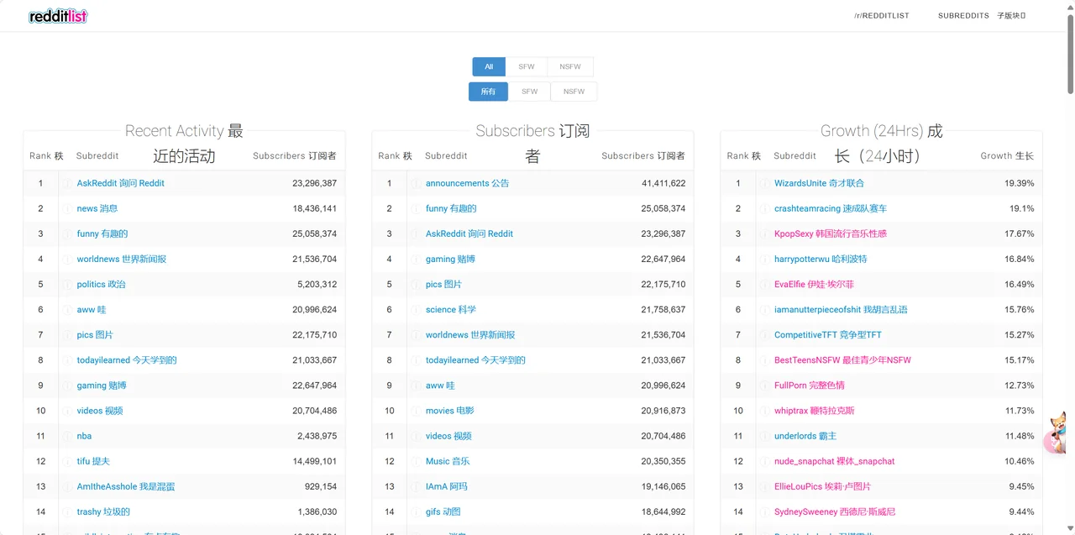Click the 16.84% growth value
The image size is (1075, 535).
[1020, 259]
